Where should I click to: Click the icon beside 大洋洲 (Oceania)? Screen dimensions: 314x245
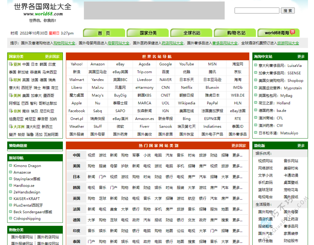coord(11,127)
